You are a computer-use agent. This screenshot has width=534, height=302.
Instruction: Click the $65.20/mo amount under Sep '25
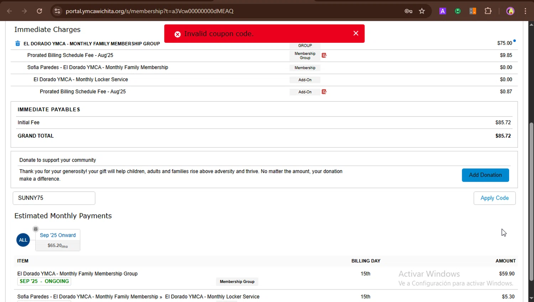tap(58, 246)
